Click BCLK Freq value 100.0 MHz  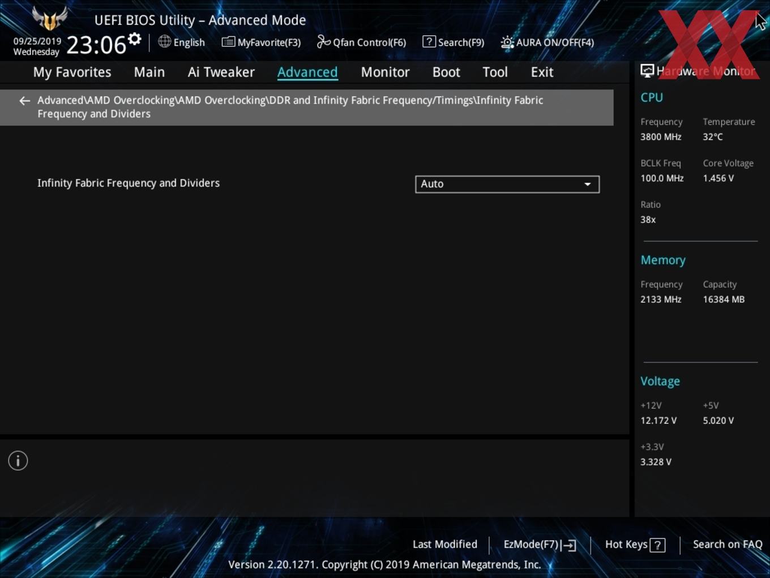[x=662, y=178]
